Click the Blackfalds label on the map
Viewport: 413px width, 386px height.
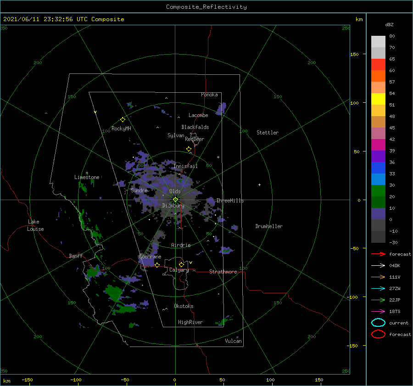click(x=195, y=127)
